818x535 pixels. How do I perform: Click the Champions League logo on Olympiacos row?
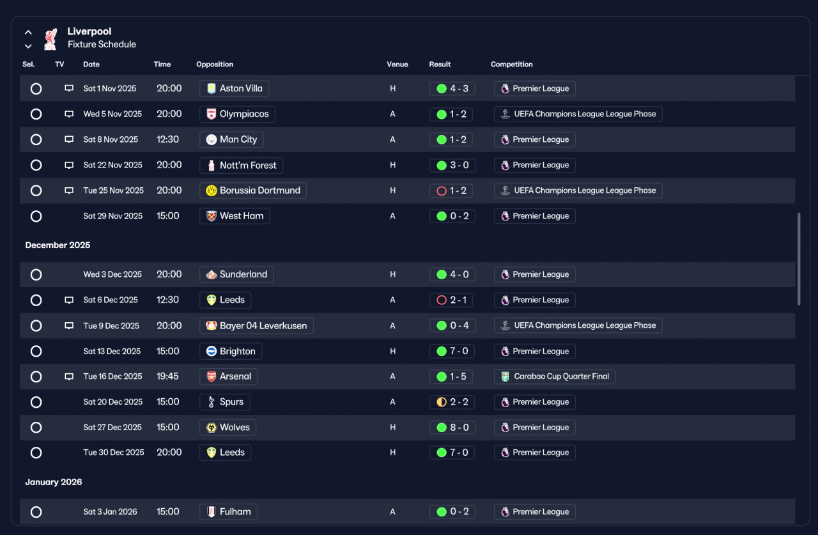(x=505, y=114)
